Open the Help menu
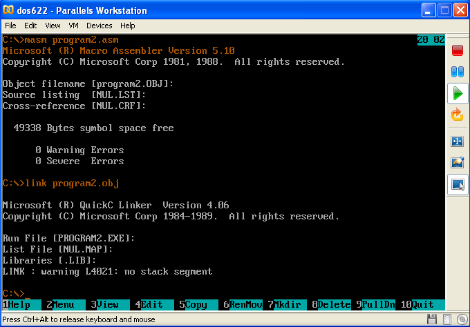 tap(128, 26)
